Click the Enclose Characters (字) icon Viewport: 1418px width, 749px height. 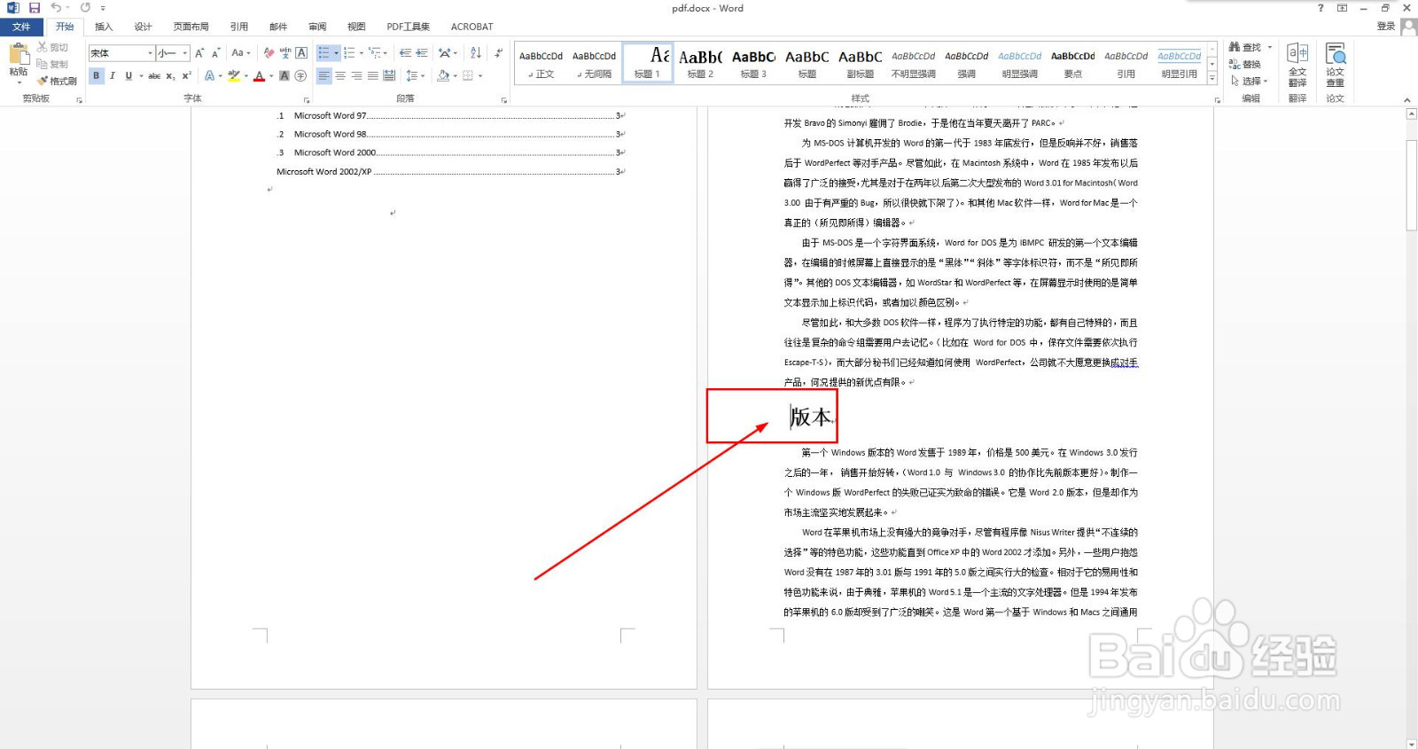[301, 76]
